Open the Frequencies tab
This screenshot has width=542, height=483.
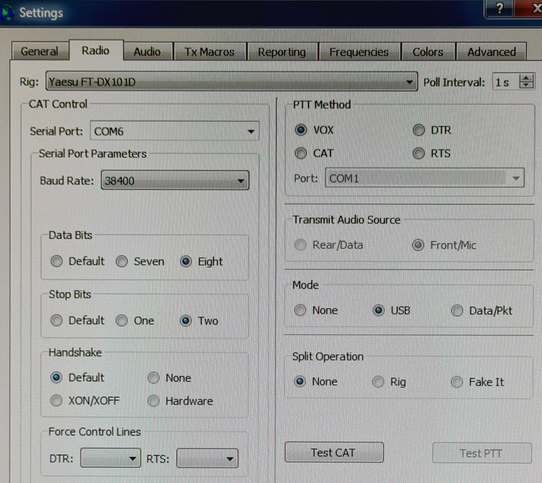[x=359, y=52]
